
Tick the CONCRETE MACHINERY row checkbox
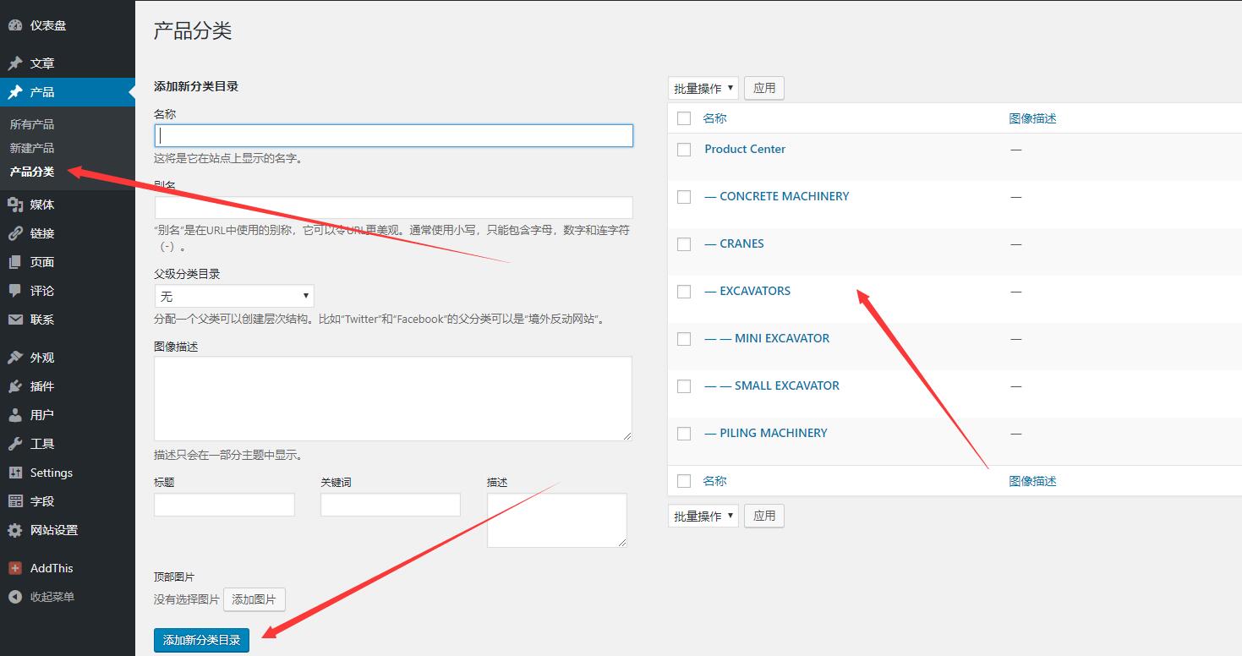685,196
